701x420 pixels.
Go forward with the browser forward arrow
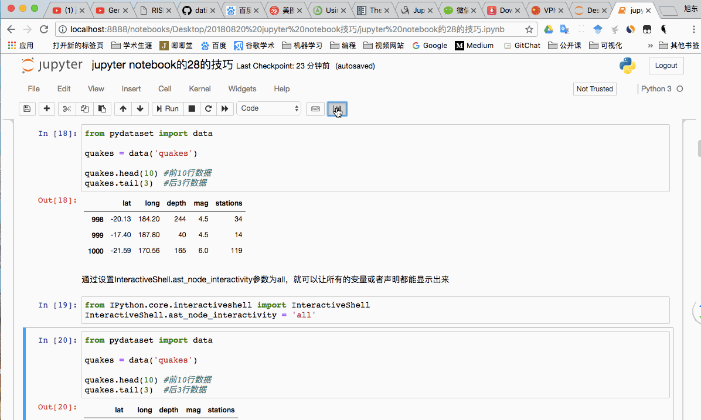[x=28, y=29]
